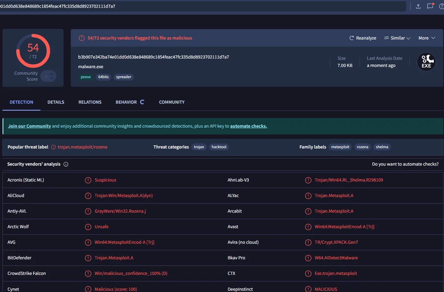Downvote using the Community Score down arrow

coord(52,78)
